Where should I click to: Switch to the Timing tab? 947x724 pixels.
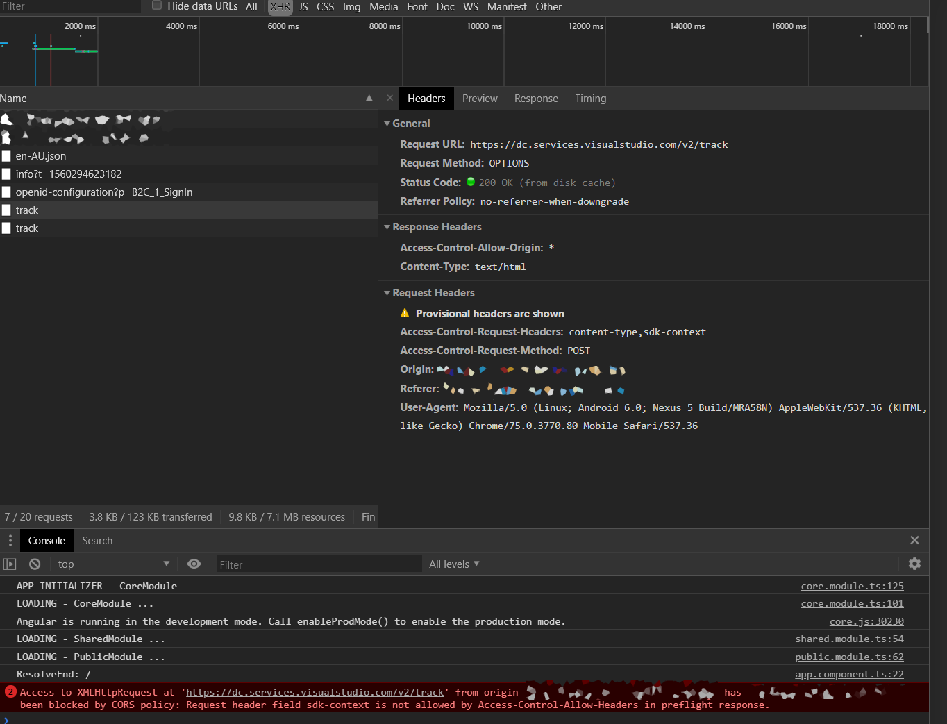590,98
